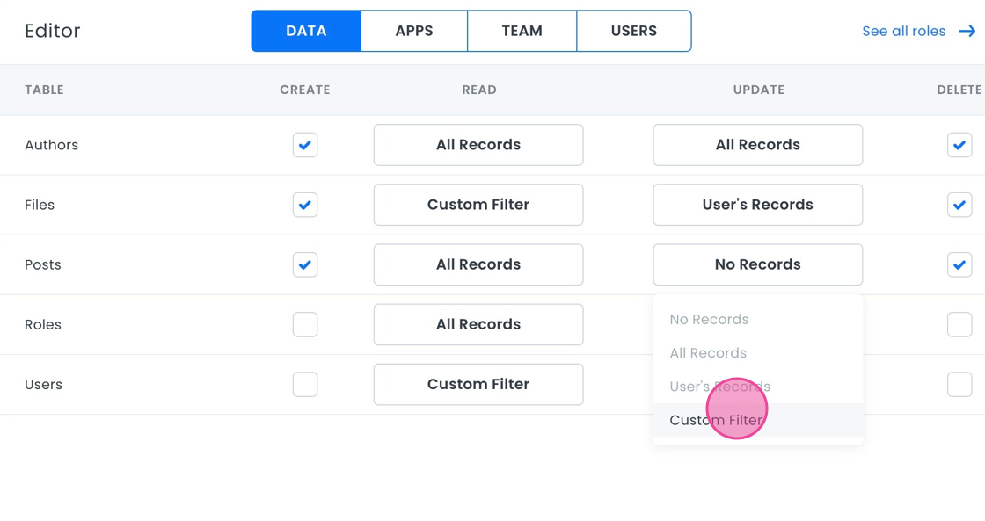This screenshot has width=985, height=521.
Task: Open the Update dropdown for Files
Action: point(757,205)
